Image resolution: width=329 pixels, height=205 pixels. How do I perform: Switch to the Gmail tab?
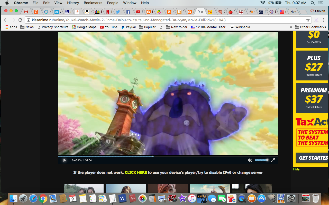[27, 12]
